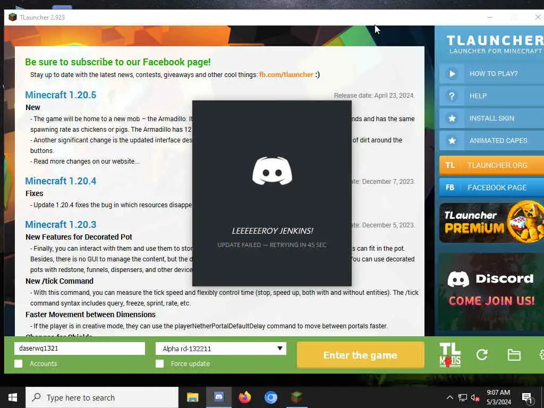This screenshot has height=408, width=544.
Task: Open TL Mods icon in bottom bar
Action: [450, 355]
